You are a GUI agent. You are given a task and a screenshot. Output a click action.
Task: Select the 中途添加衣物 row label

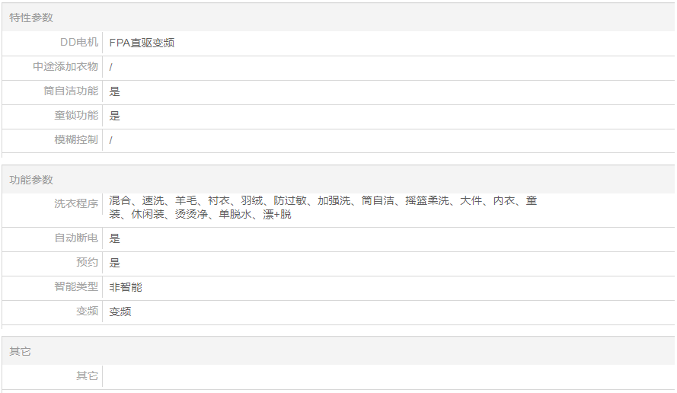pyautogui.click(x=65, y=67)
